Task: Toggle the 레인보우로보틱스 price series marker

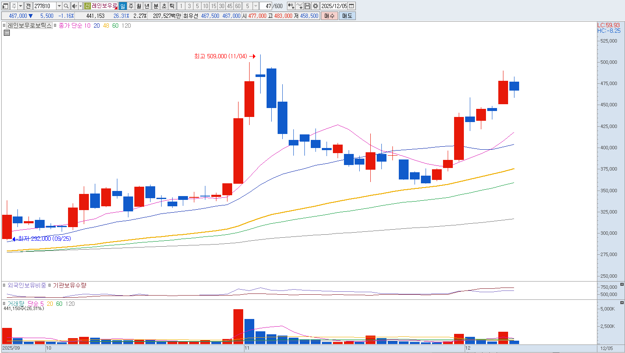Action: 5,26
